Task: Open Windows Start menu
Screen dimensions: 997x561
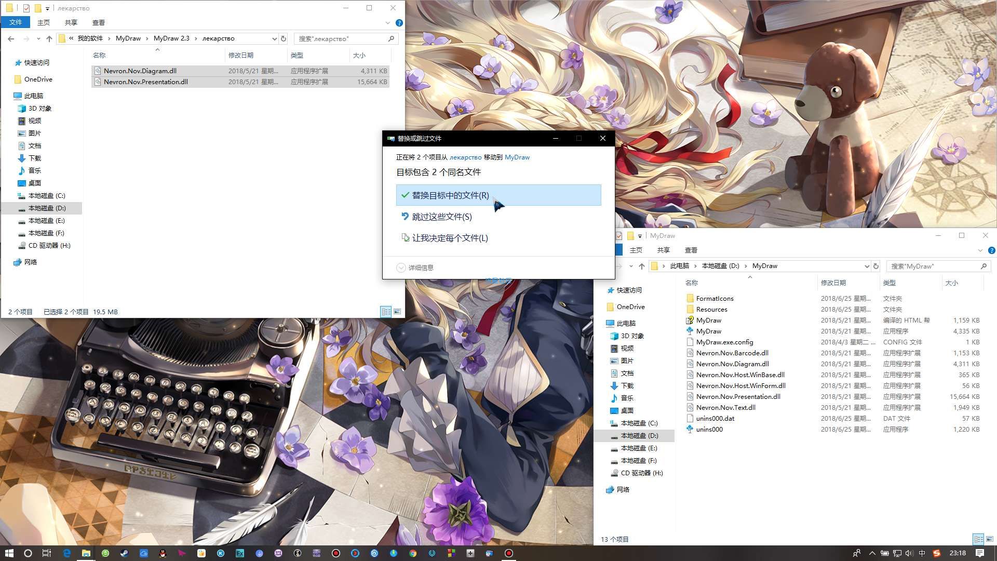Action: pyautogui.click(x=9, y=553)
